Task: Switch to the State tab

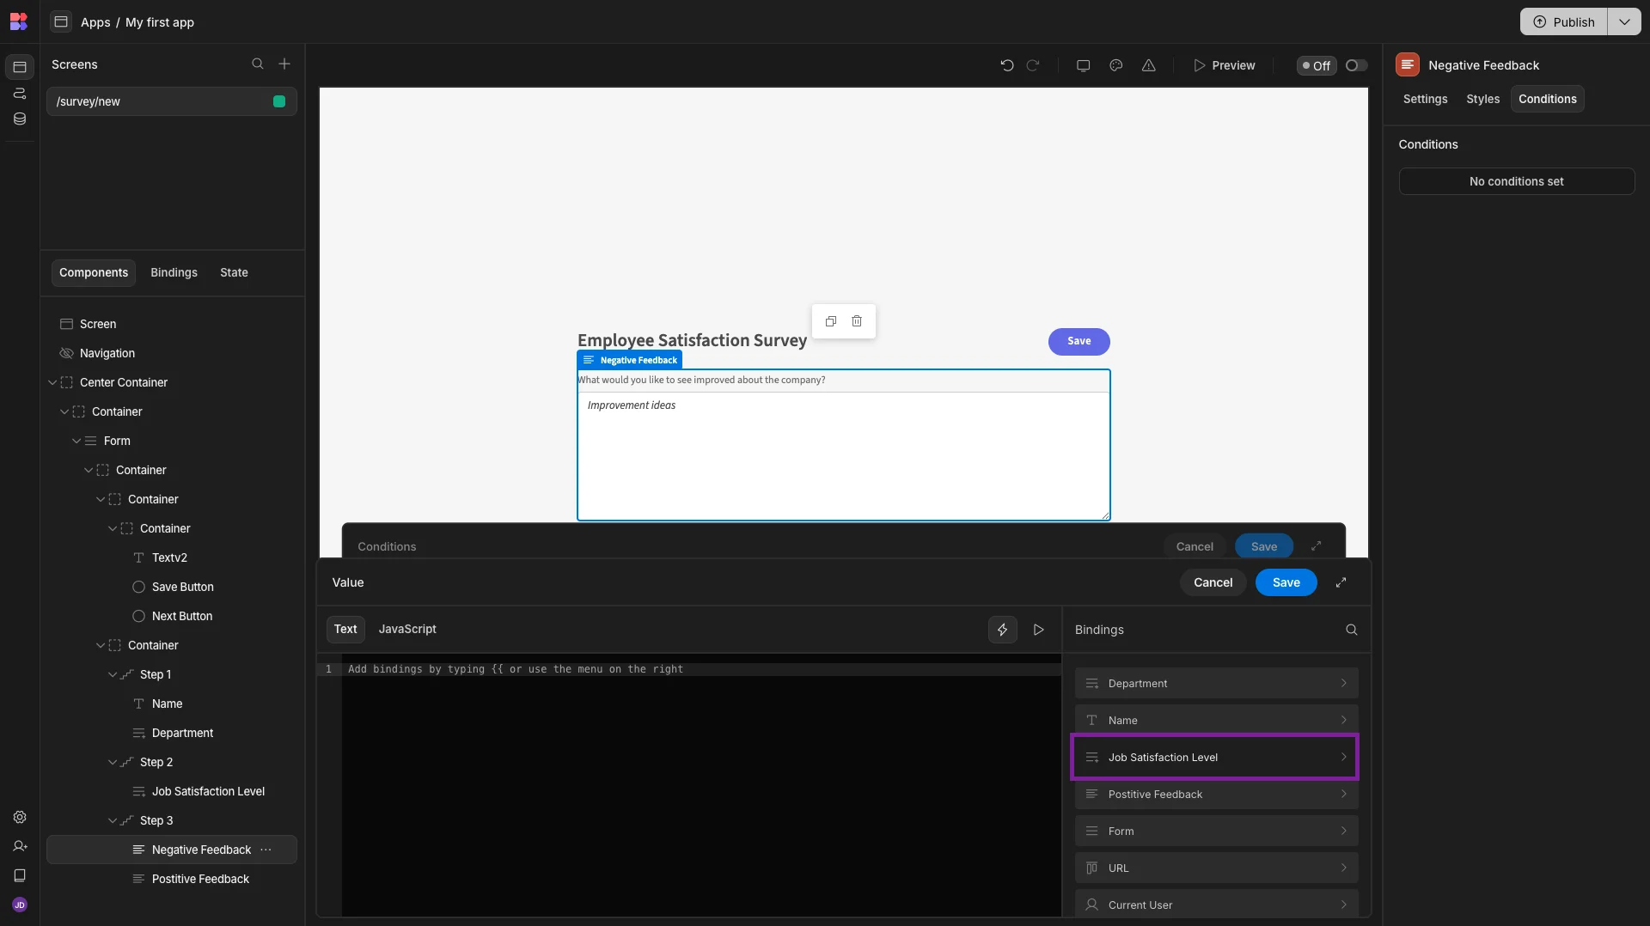Action: (x=234, y=272)
